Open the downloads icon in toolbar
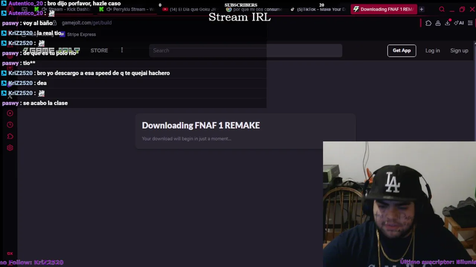 [448, 23]
